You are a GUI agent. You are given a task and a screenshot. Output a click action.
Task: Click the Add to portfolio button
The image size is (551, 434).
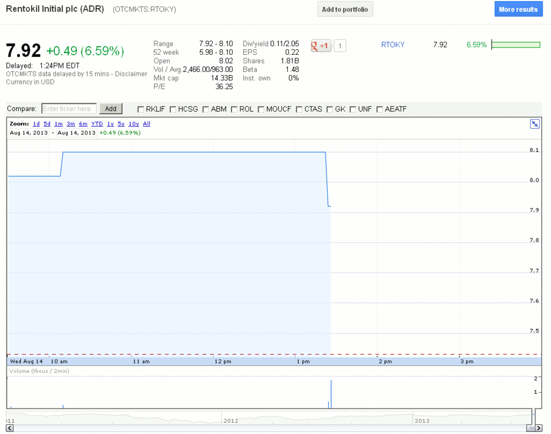[345, 9]
